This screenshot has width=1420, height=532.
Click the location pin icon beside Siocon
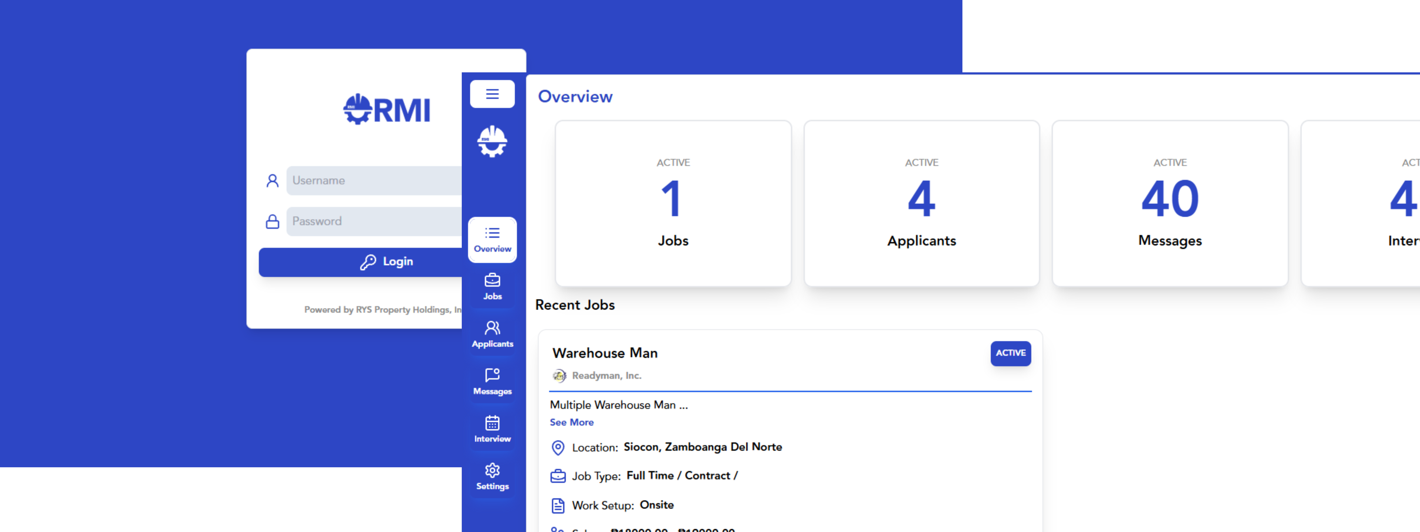click(x=558, y=448)
